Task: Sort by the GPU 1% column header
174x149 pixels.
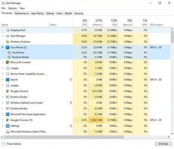Action: (x=141, y=23)
